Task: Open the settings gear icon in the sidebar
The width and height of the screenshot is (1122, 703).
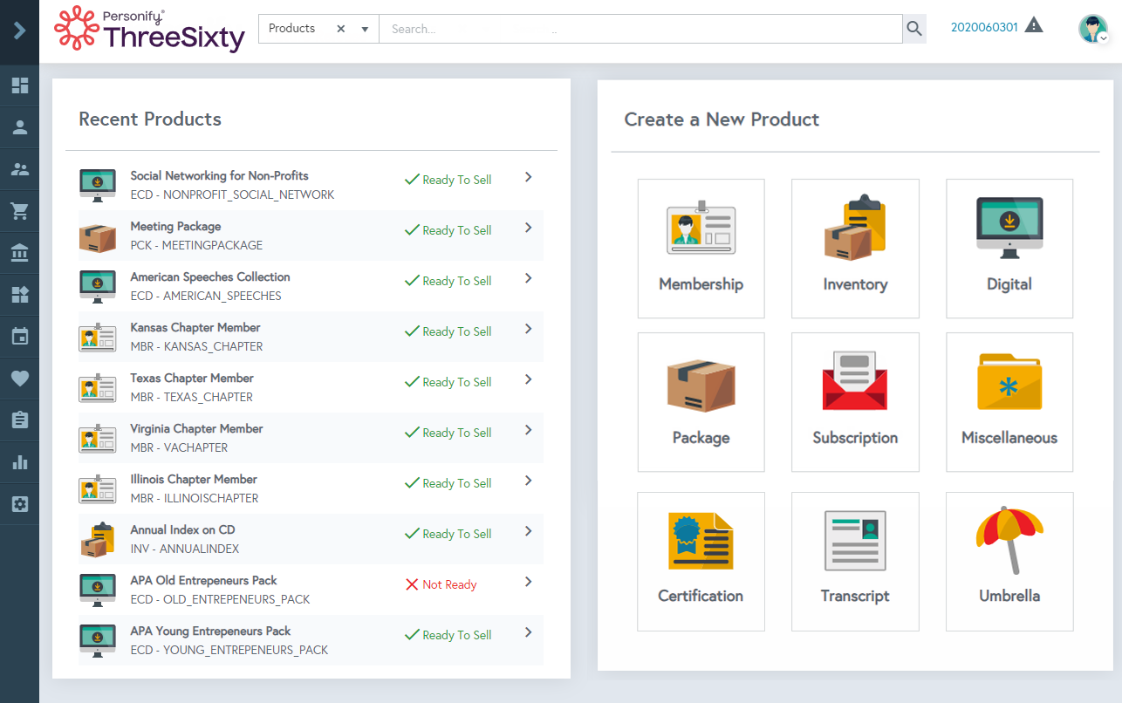Action: [19, 504]
